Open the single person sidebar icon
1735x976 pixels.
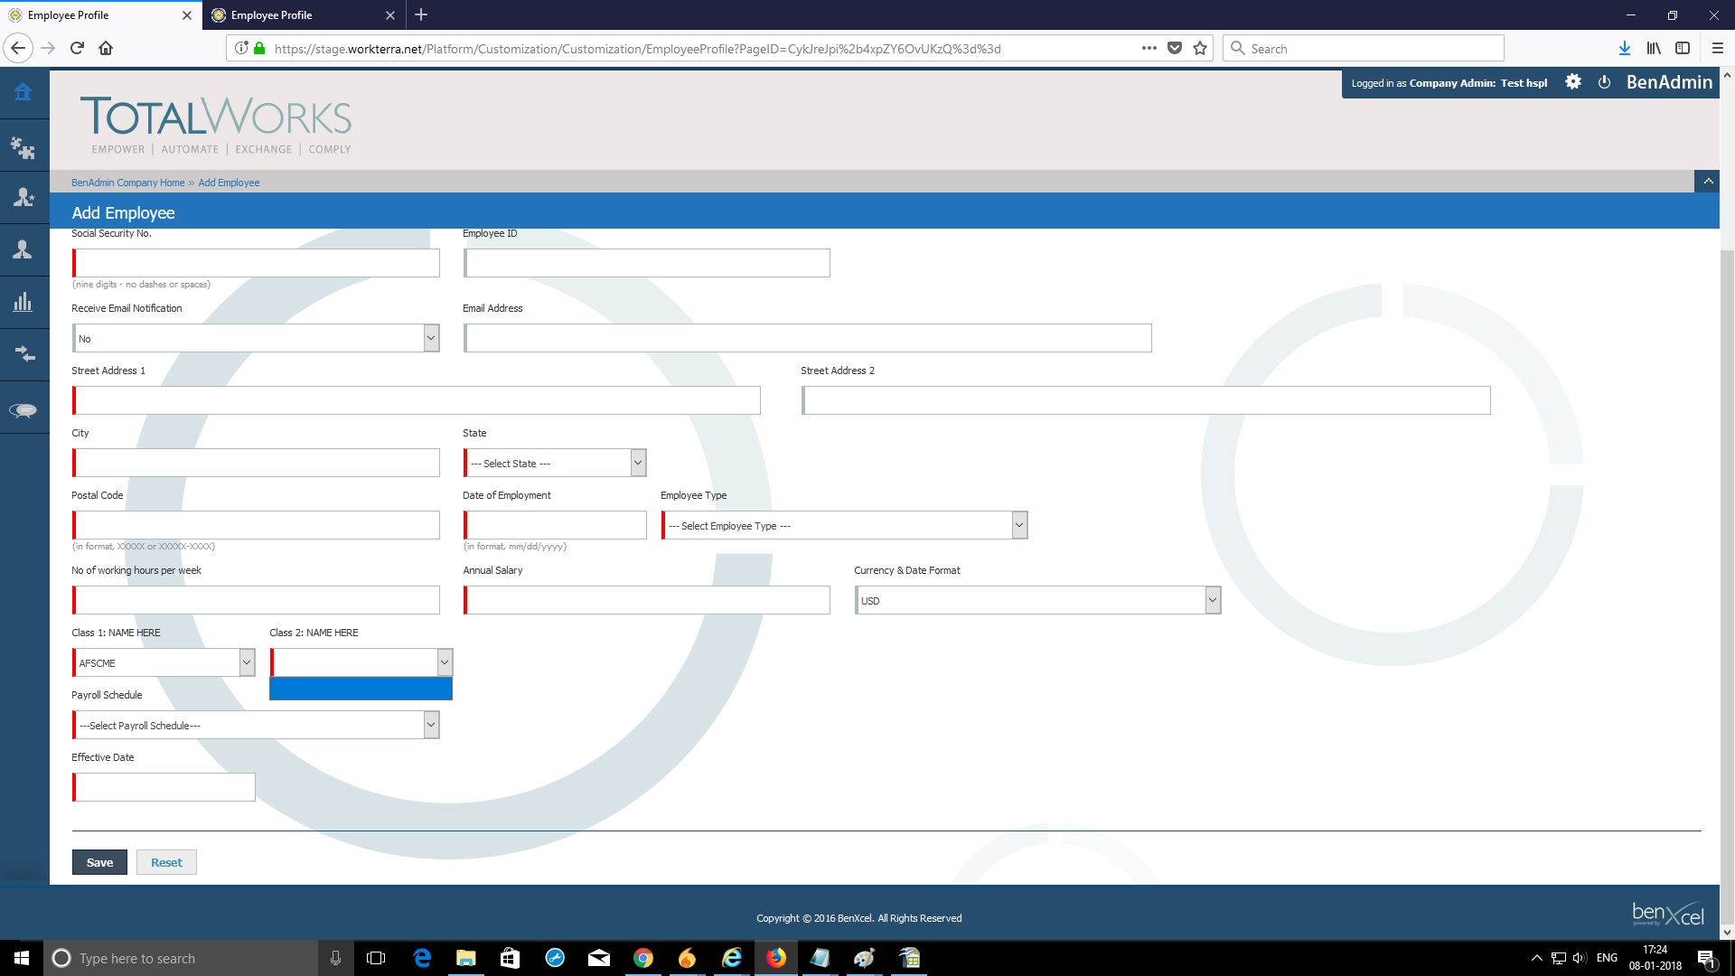click(x=23, y=249)
